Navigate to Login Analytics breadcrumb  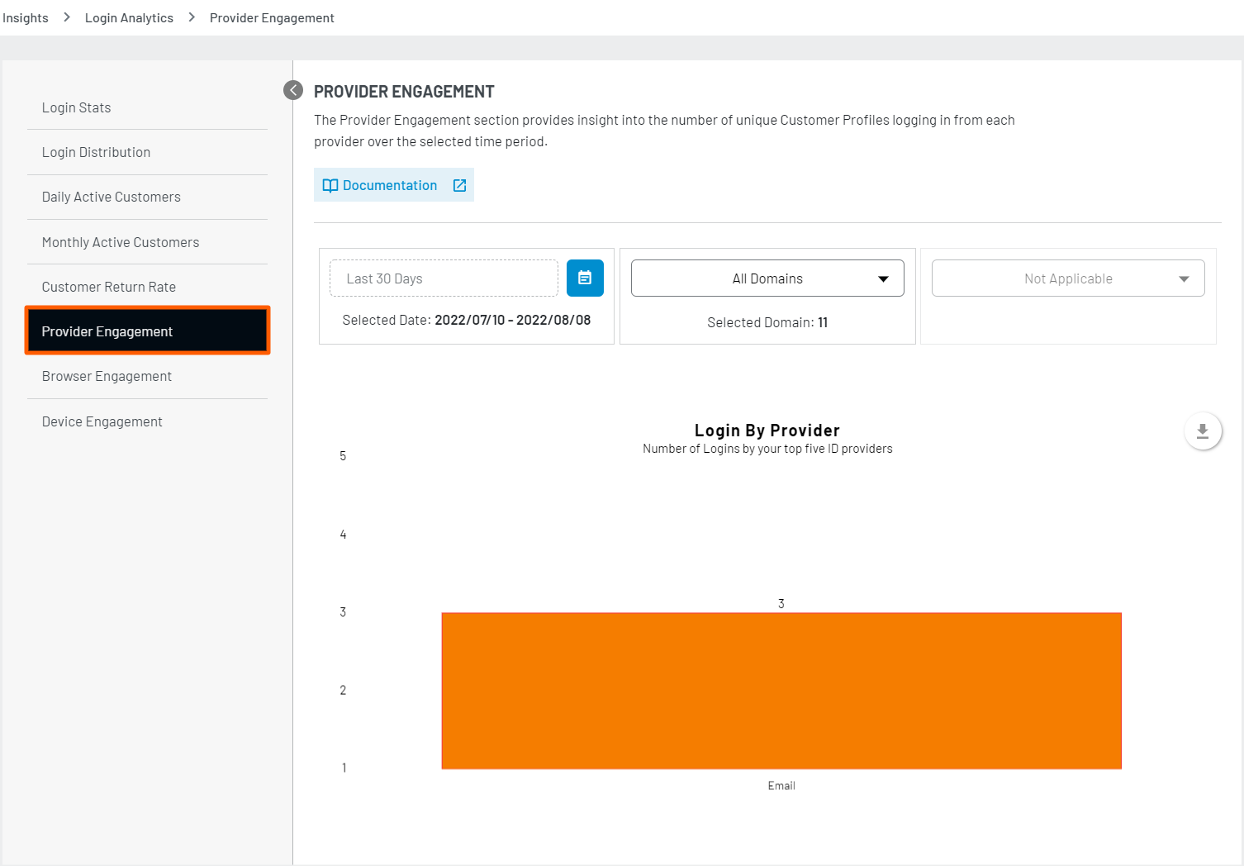[129, 18]
